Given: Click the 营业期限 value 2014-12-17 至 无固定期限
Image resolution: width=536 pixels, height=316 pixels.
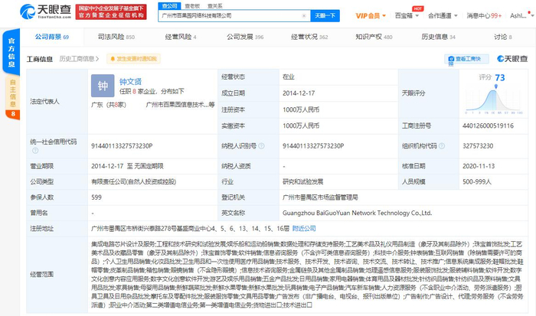Looking at the screenshot, I should 127,166.
